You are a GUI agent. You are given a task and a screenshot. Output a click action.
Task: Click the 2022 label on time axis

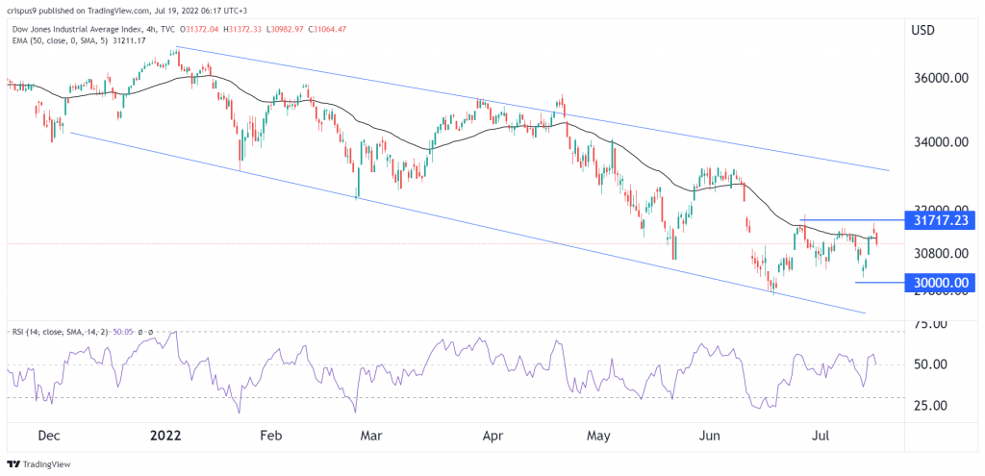166,436
